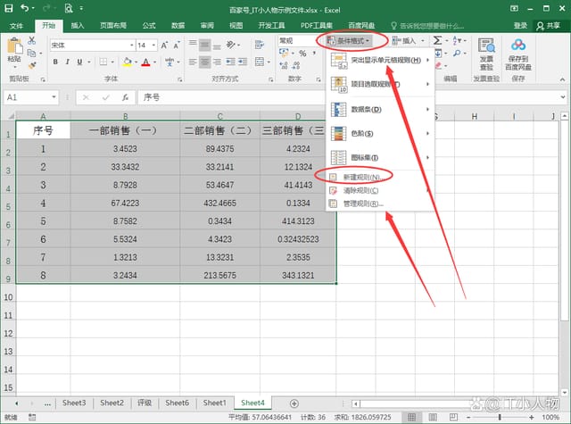Screen dimensions: 571x424
Task: Apply the red Font Color A
Action: tap(145, 62)
